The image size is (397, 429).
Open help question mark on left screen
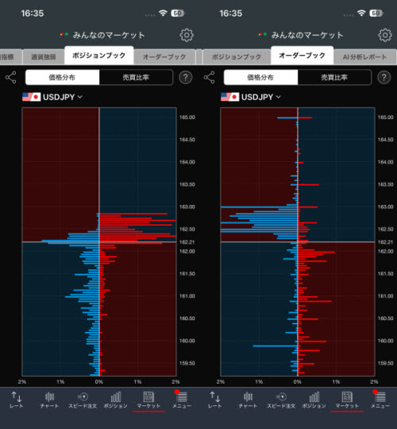(x=186, y=78)
